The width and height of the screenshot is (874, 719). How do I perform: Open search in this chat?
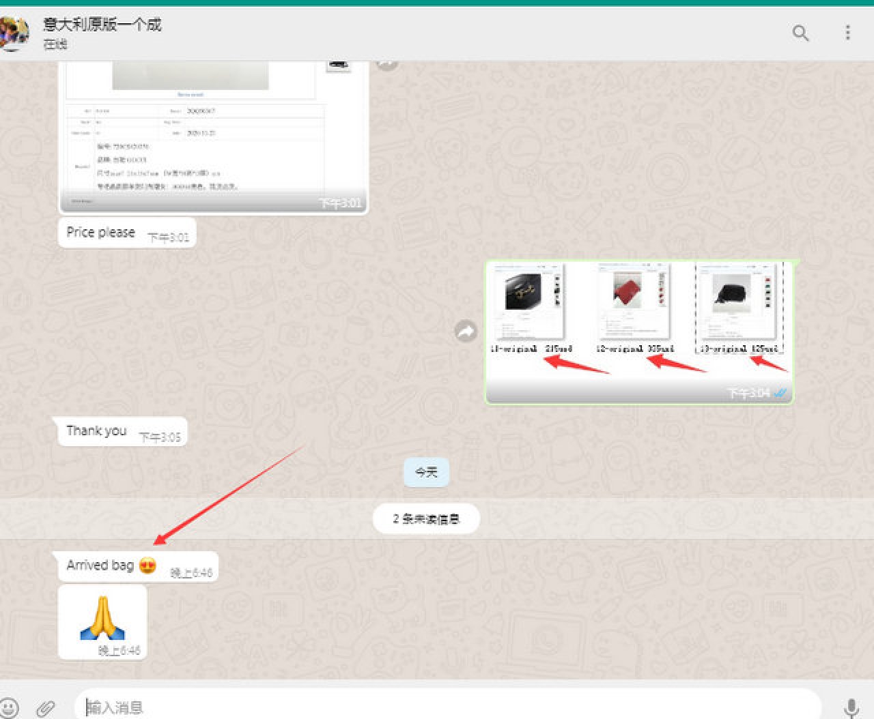click(800, 33)
